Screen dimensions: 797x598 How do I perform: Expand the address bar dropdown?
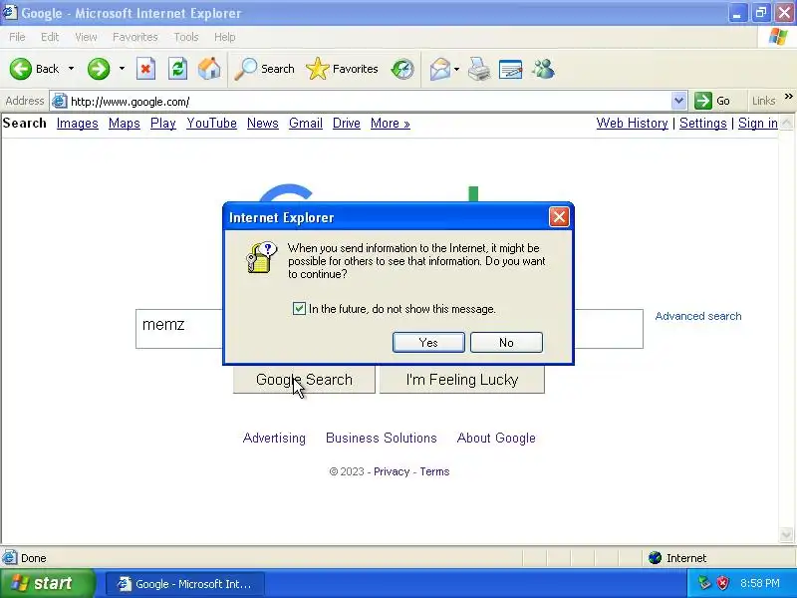tap(678, 101)
